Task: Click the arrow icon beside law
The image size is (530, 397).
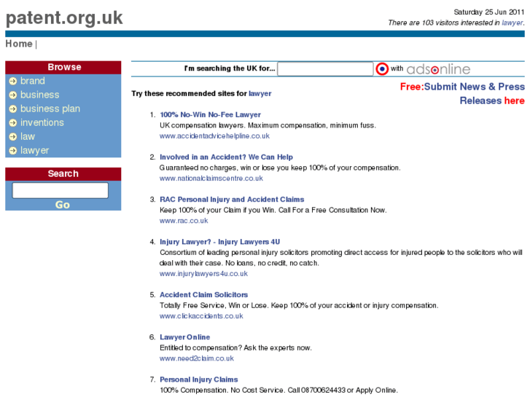Action: click(13, 136)
